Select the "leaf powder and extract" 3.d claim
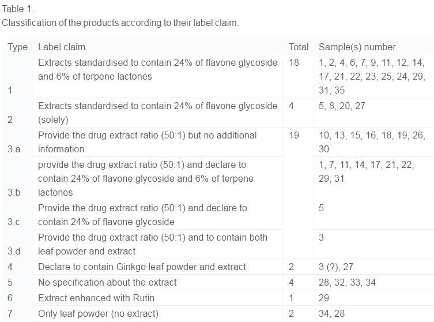Viewport: 434px width, 322px height. pyautogui.click(x=153, y=244)
